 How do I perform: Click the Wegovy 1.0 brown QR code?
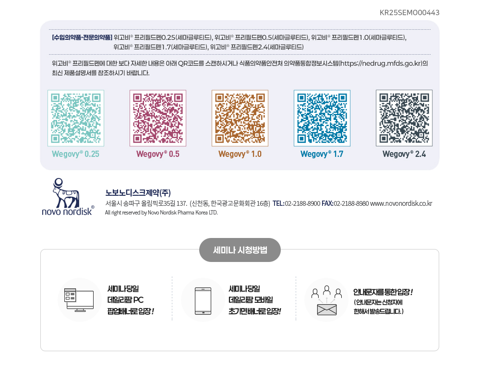tap(240, 118)
